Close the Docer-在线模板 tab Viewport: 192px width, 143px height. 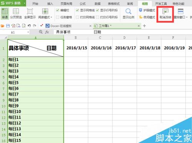(90, 26)
